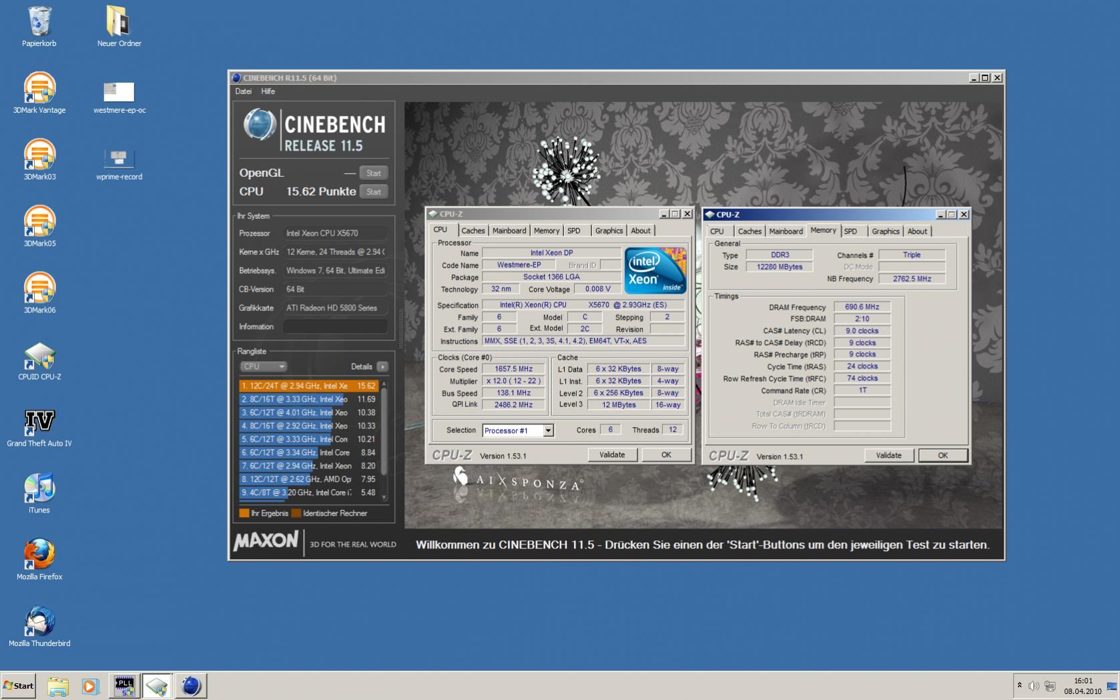Activate the CINEBENCH sphere taskbar button
Screen dimensions: 1120x700
[x=191, y=686]
